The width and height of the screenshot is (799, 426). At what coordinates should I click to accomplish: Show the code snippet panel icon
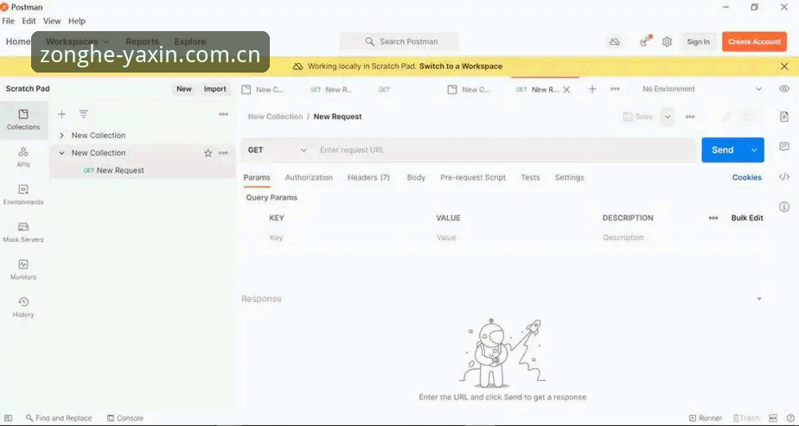point(784,177)
